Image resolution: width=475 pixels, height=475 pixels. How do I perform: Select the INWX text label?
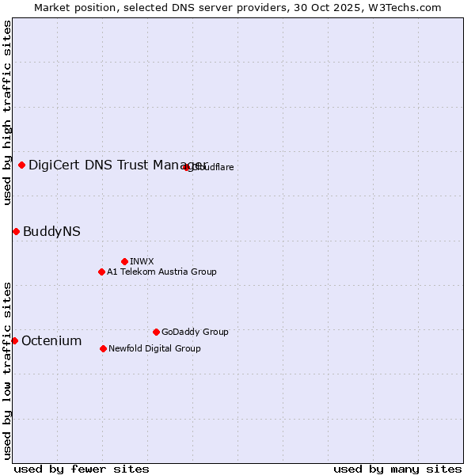pos(142,261)
